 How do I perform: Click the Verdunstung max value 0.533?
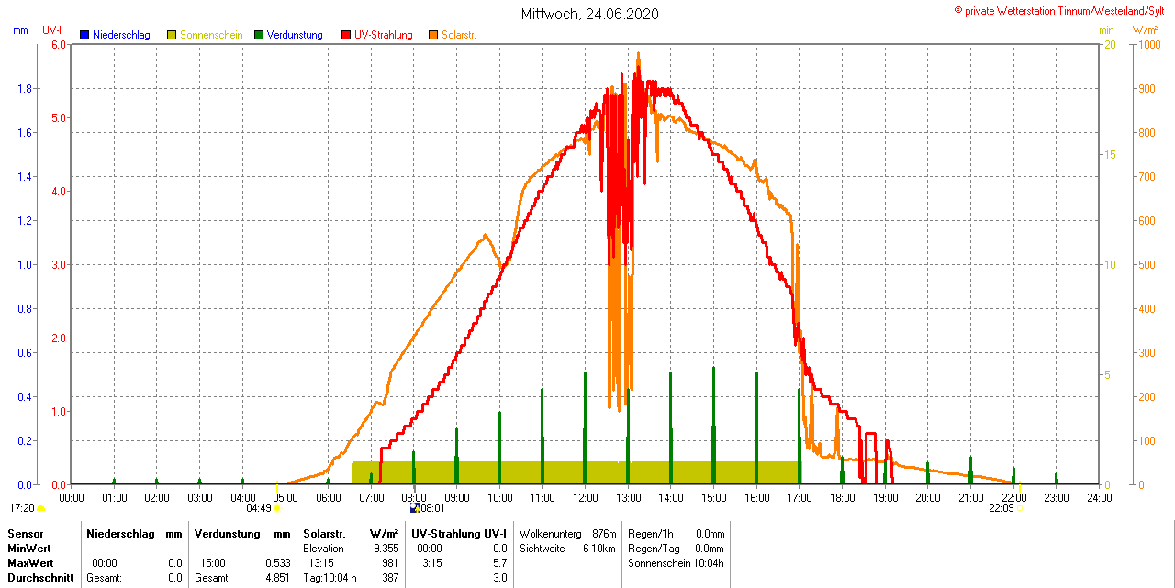[278, 563]
